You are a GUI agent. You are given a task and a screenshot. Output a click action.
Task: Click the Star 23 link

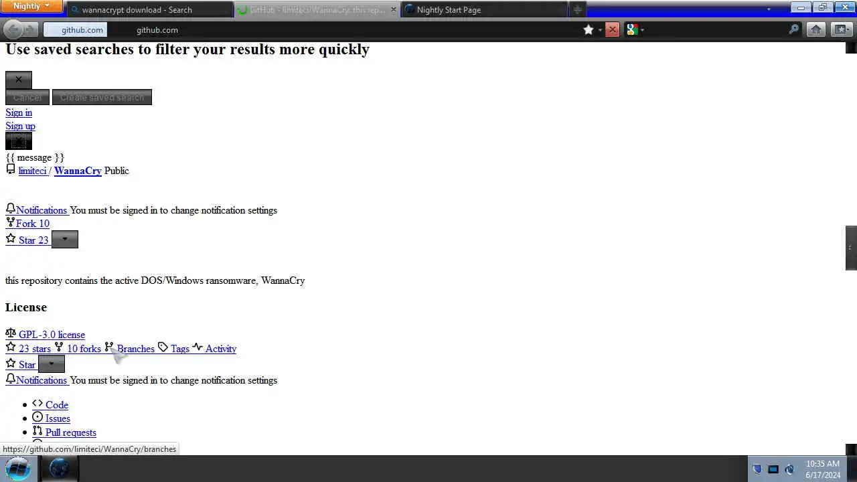point(33,240)
